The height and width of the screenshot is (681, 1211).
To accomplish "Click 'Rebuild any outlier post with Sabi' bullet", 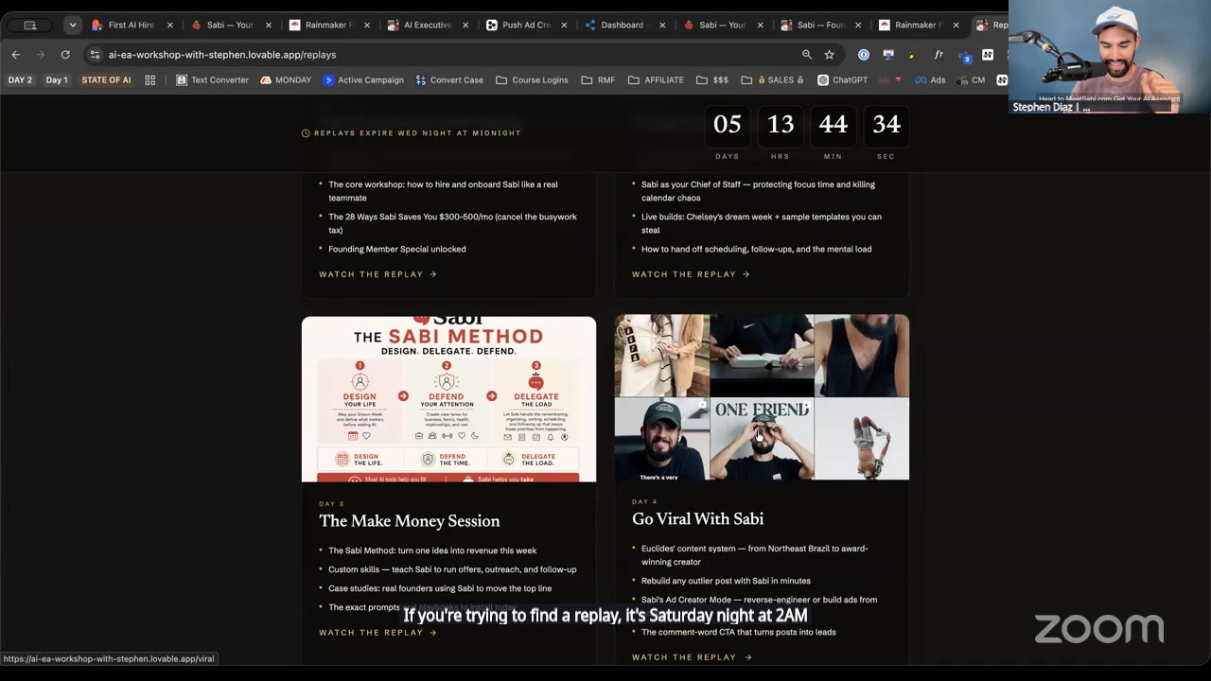I will pos(726,581).
